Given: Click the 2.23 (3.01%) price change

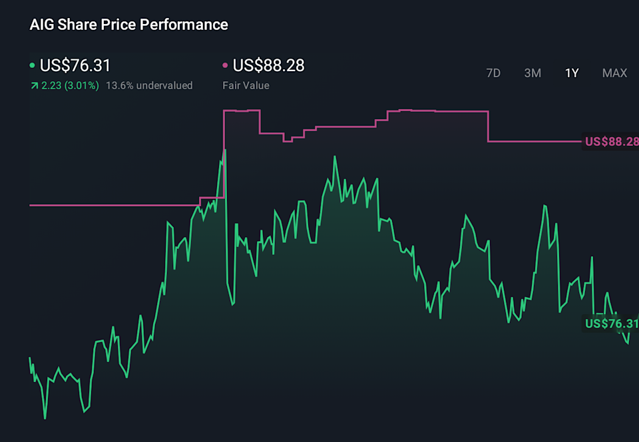Looking at the screenshot, I should point(70,86).
